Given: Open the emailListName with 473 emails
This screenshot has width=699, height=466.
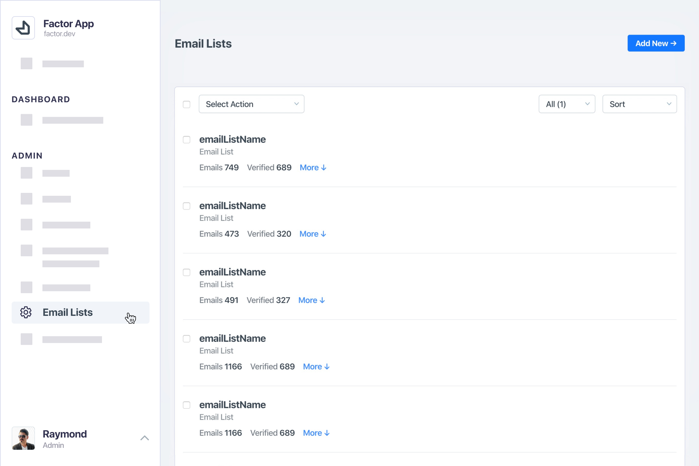Looking at the screenshot, I should click(x=232, y=206).
